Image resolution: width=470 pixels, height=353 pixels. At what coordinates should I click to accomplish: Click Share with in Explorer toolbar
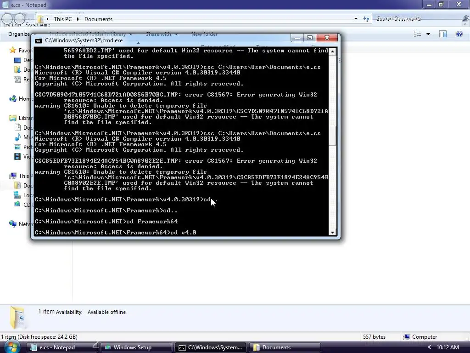[x=161, y=34]
